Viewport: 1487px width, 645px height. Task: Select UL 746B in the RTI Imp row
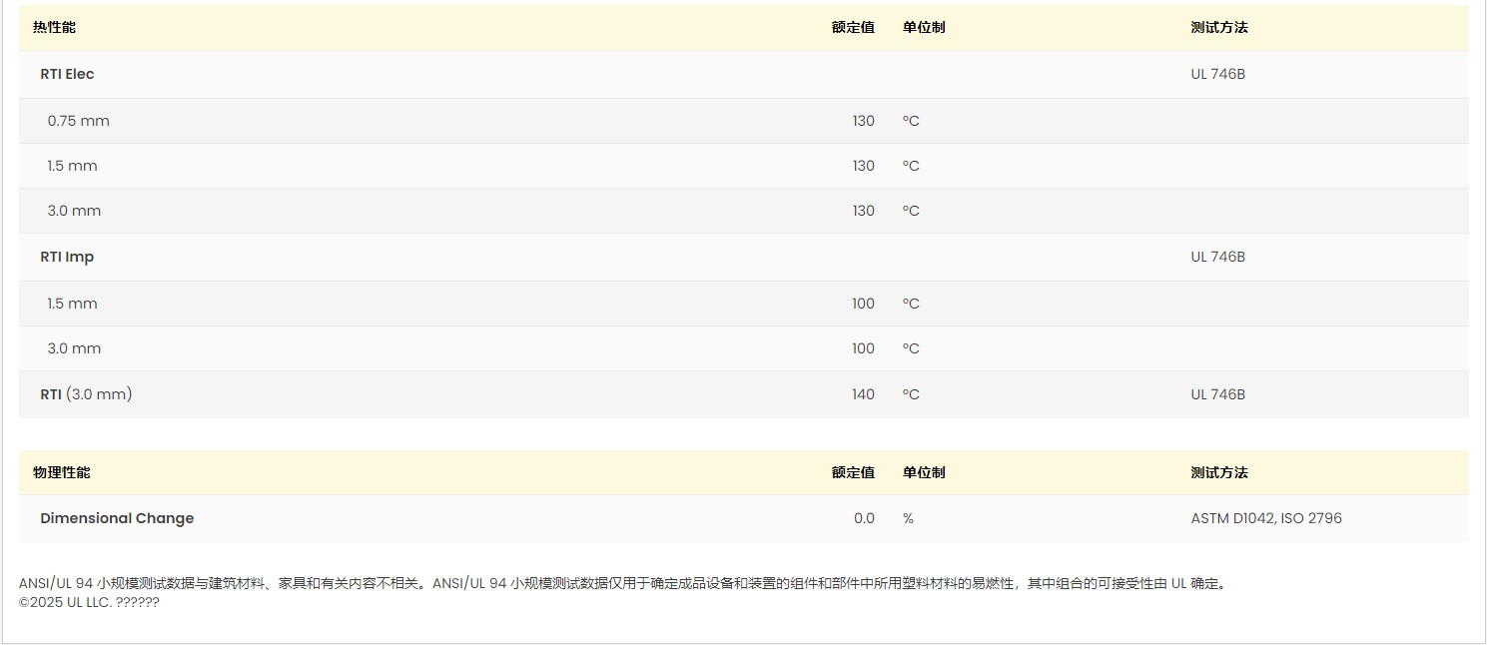click(1217, 257)
